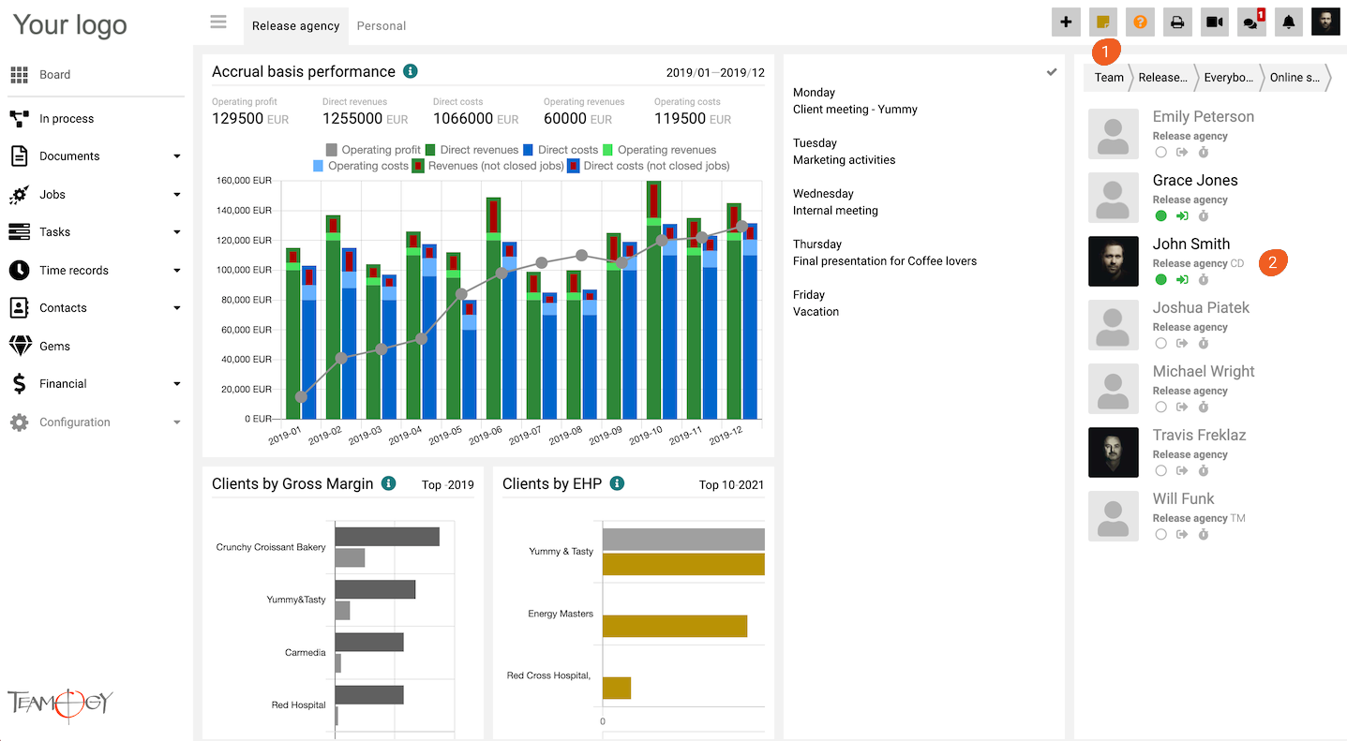Select the Release agency tab
Screen dimensions: 1347x741
click(295, 26)
